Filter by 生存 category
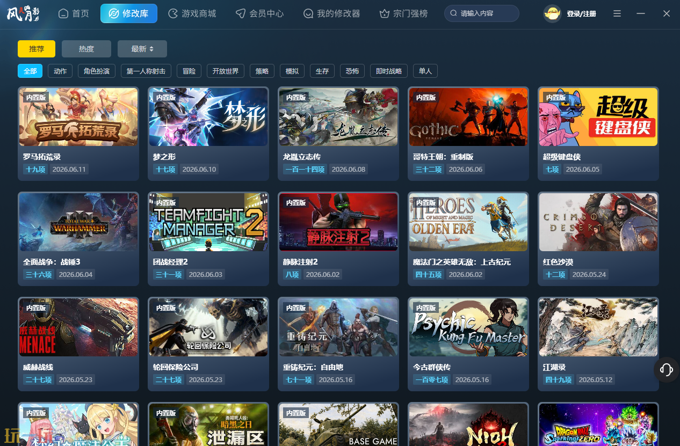The height and width of the screenshot is (446, 680). click(x=322, y=71)
